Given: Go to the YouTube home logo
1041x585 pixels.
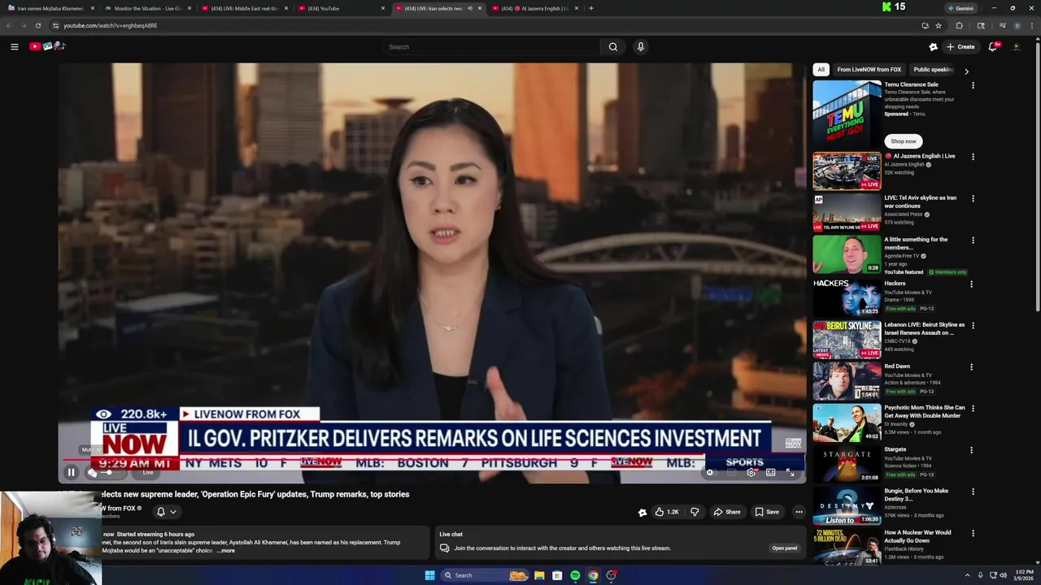Looking at the screenshot, I should click(46, 46).
